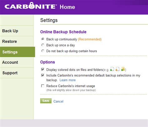
Task: Click the yellow folder dot icon
Action: 123,69
